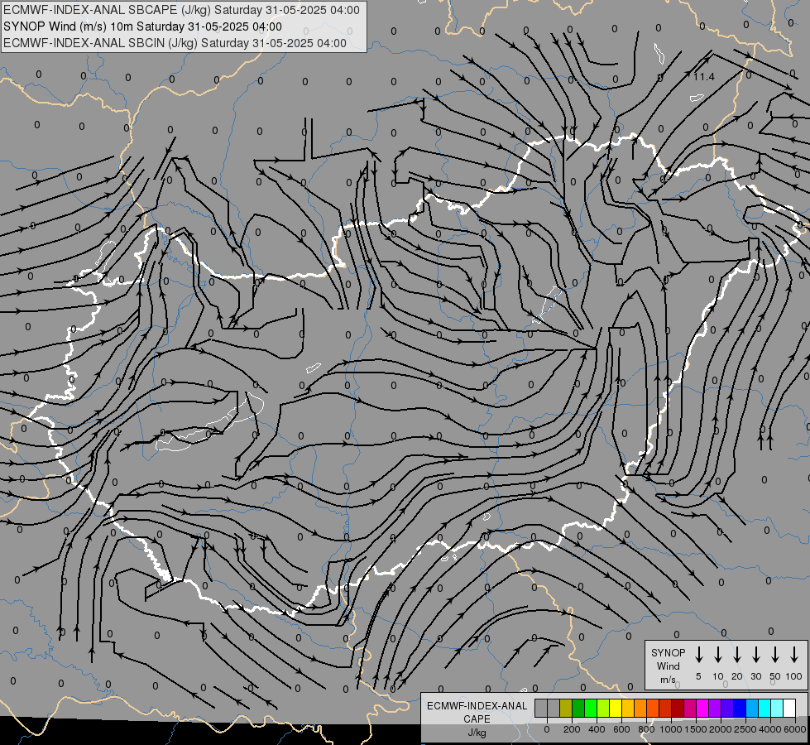Image resolution: width=810 pixels, height=745 pixels.
Task: Click the wind arrow above the 50 label
Action: 775,655
